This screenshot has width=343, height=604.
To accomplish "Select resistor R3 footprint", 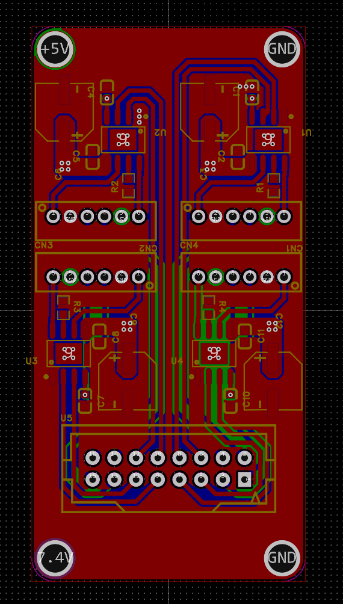I will pyautogui.click(x=64, y=307).
